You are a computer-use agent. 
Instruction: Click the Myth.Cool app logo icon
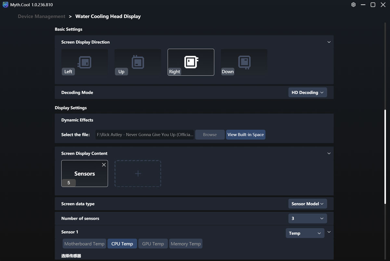click(x=6, y=5)
